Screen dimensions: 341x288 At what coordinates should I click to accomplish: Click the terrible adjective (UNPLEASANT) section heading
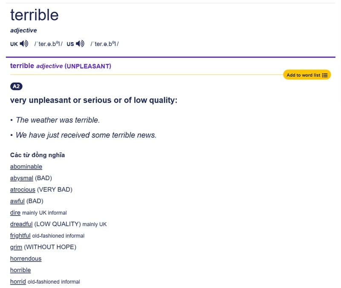point(61,66)
